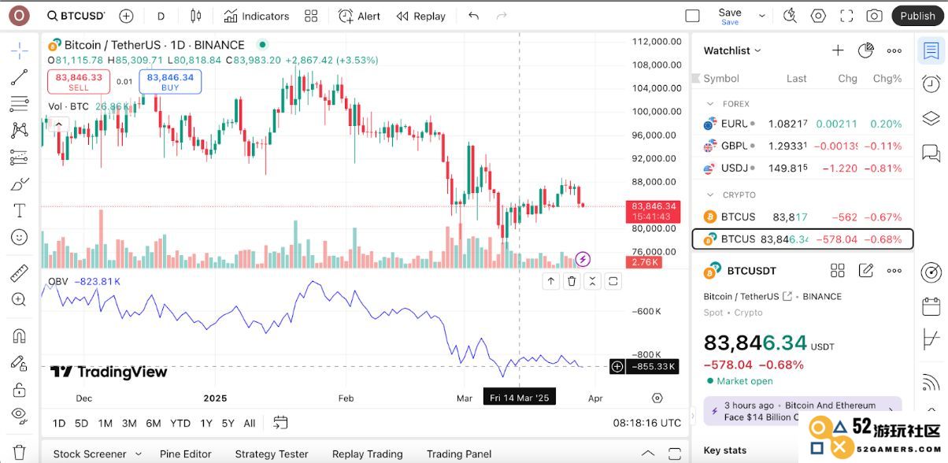Open the chats panel in right sidebar
This screenshot has width=948, height=463.
coord(931,153)
